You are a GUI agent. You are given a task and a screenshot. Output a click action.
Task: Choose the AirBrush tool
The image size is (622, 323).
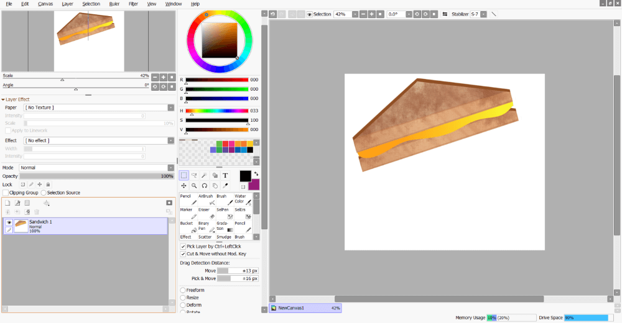point(207,199)
